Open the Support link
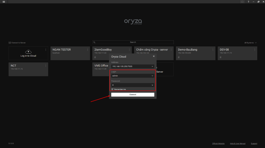This screenshot has width=265, height=148. coord(254,144)
